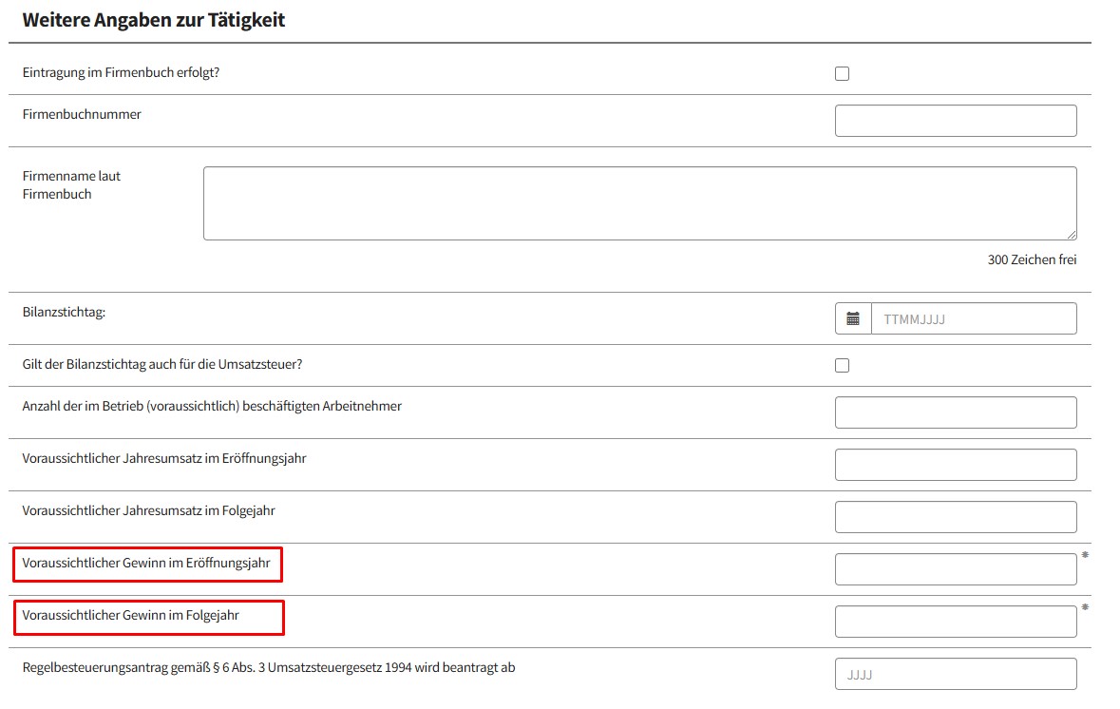Click the 'Weitere Angaben zur Tätigkeit' heading
This screenshot has height=709, width=1120.
click(154, 20)
